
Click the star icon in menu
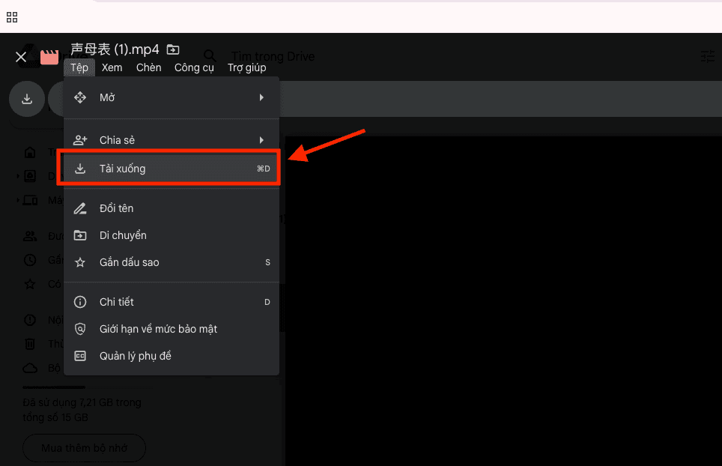(80, 262)
